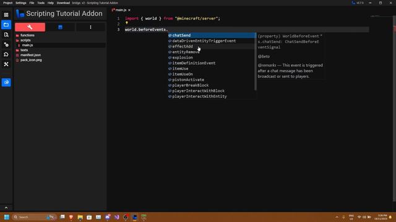Click the Scripting Tutorial Addon project title

click(x=64, y=14)
